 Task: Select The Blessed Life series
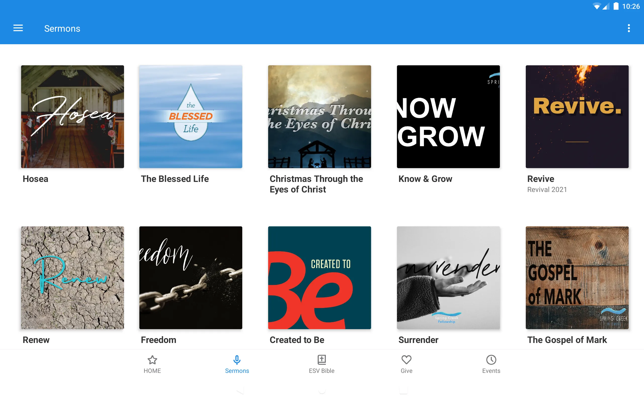click(190, 117)
